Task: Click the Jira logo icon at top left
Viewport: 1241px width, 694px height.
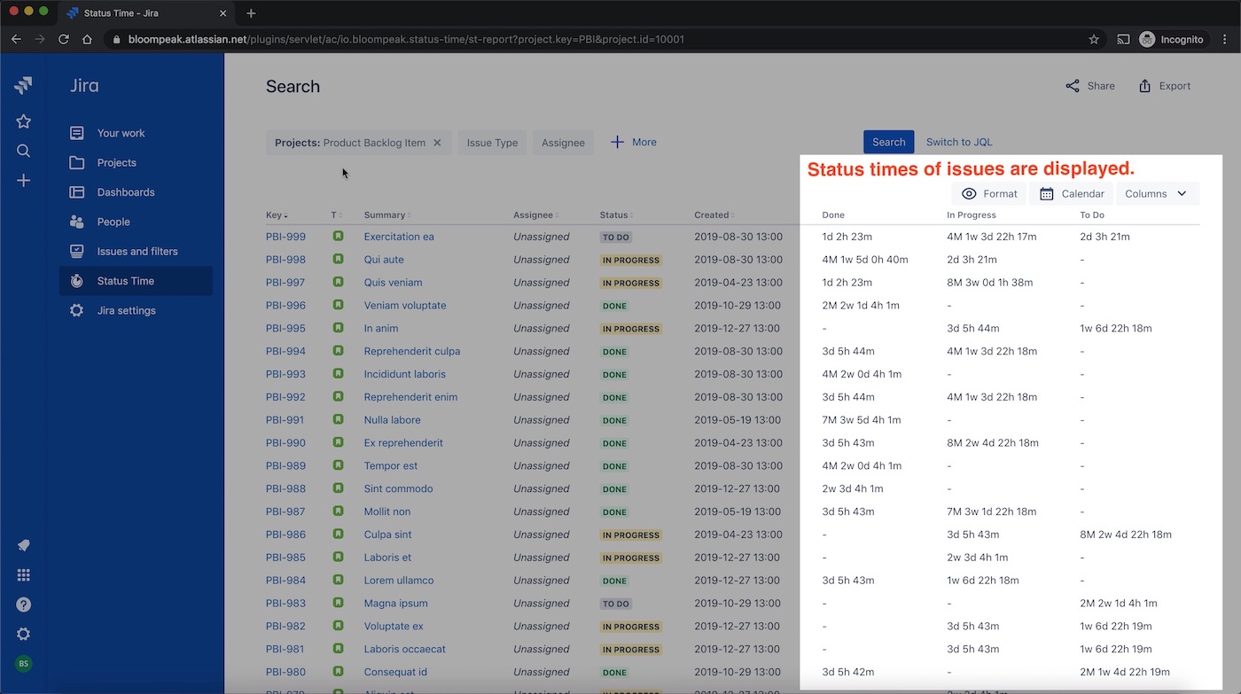Action: tap(24, 86)
